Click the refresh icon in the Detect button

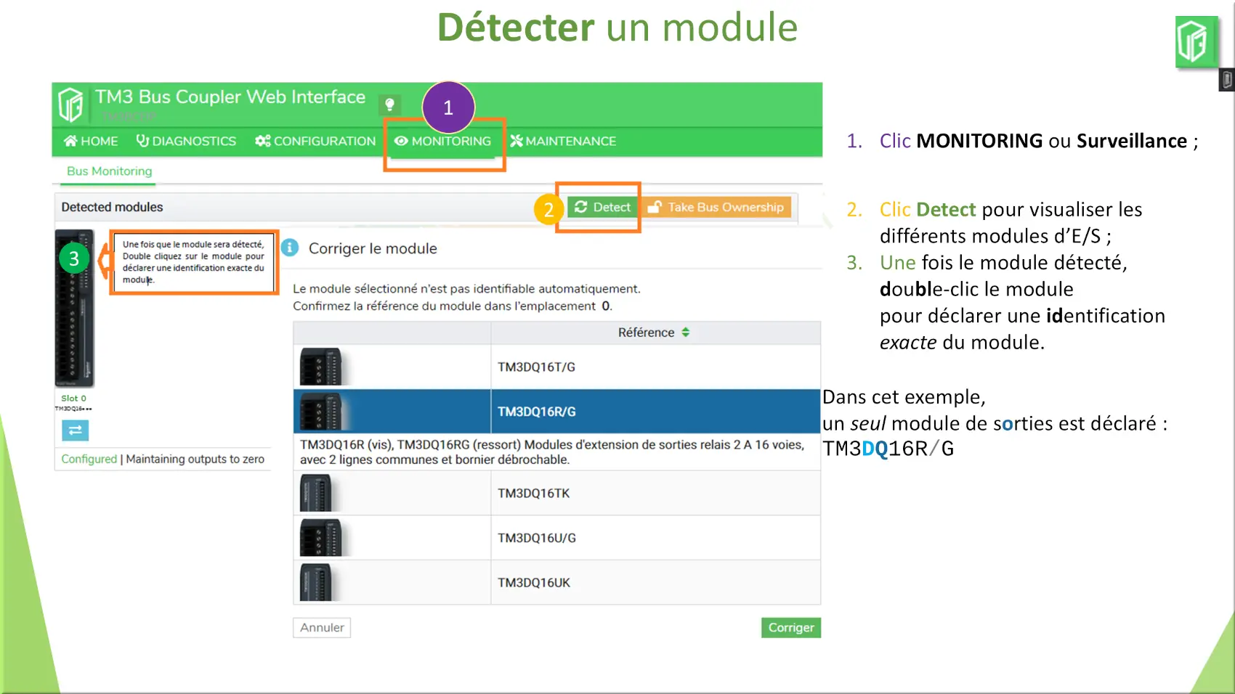(580, 207)
